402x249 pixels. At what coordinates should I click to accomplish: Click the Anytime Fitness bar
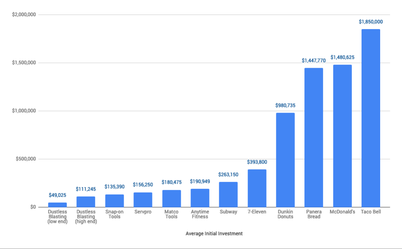pos(200,198)
